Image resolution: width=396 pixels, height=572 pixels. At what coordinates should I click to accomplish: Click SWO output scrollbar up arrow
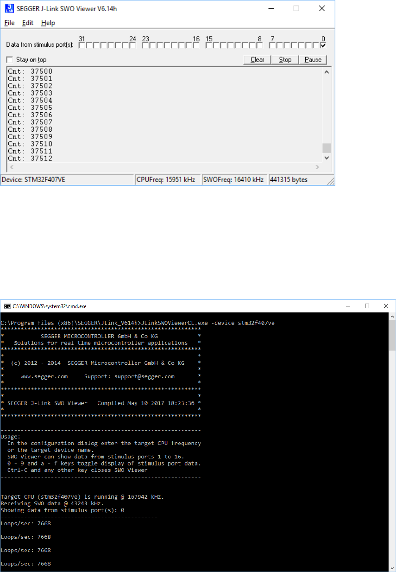click(x=327, y=72)
